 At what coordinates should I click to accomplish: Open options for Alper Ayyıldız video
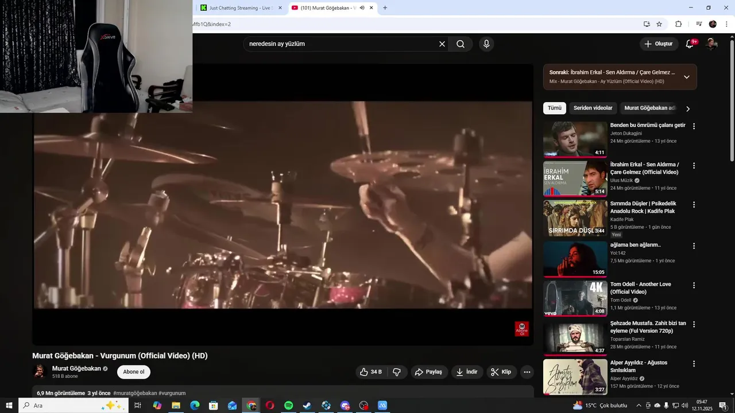(x=694, y=363)
